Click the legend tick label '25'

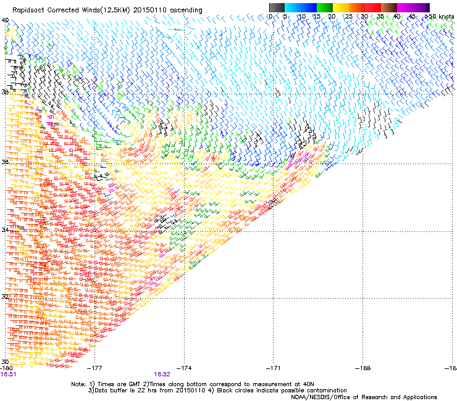coord(349,17)
